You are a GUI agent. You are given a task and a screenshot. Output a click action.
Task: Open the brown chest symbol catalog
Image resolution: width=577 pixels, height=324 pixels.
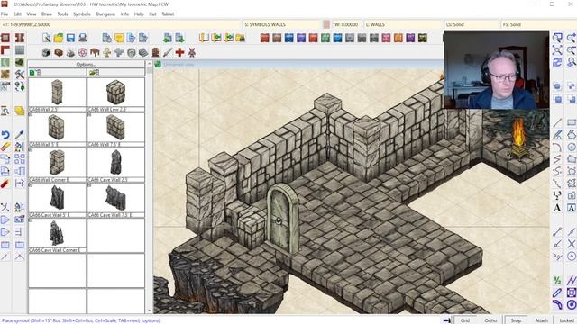(x=59, y=52)
